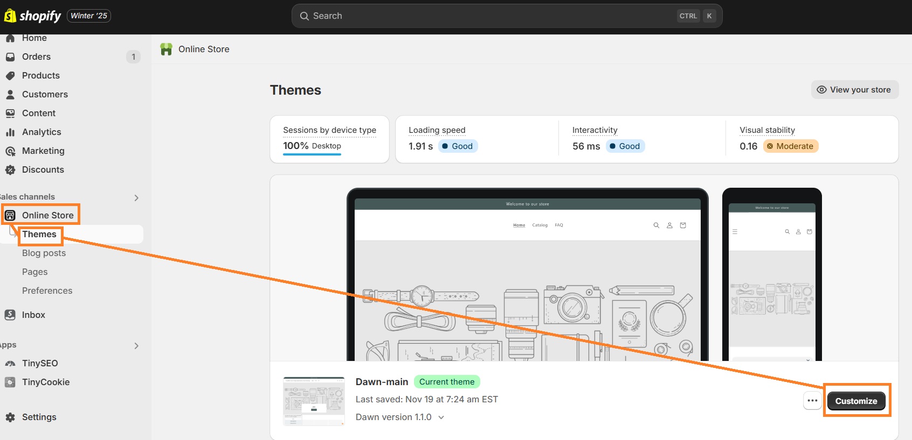
Task: Focus the Search field
Action: (x=507, y=16)
